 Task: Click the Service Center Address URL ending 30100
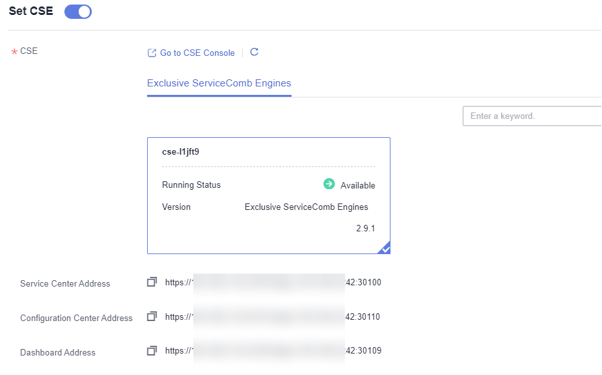click(273, 283)
